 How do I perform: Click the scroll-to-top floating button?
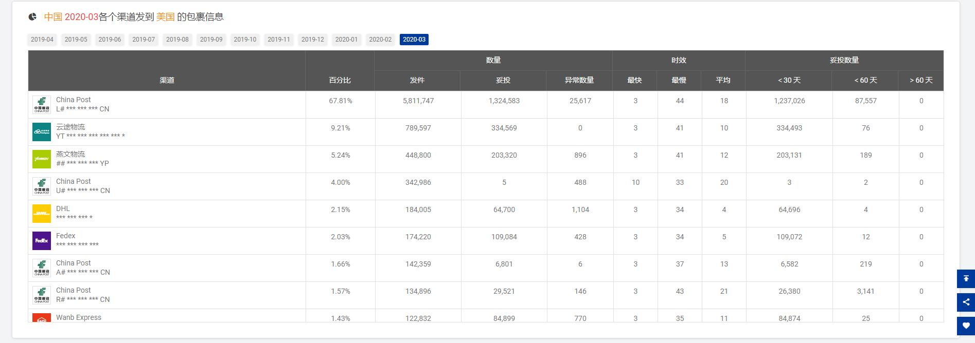click(966, 279)
